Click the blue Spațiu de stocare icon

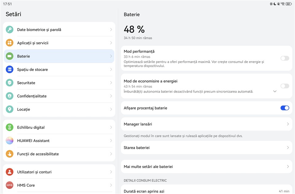point(10,69)
